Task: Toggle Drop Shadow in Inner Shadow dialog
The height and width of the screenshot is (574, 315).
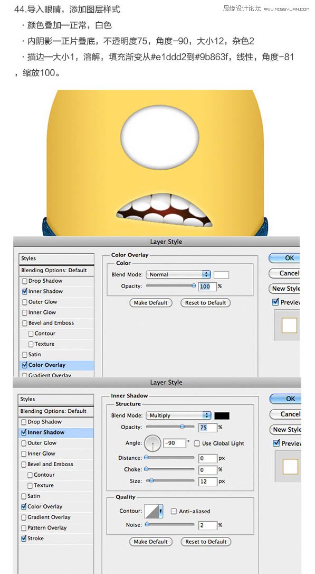Action: coord(24,422)
